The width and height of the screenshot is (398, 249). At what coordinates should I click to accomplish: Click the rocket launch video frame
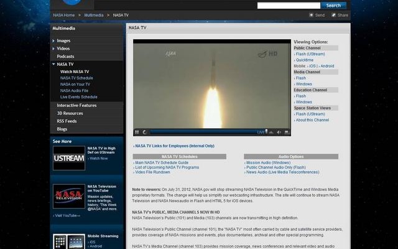click(212, 86)
